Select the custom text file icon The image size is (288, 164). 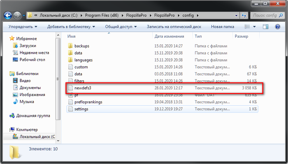(70, 67)
